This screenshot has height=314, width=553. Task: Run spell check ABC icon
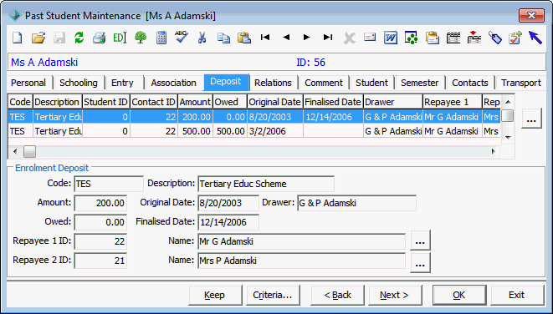click(182, 38)
